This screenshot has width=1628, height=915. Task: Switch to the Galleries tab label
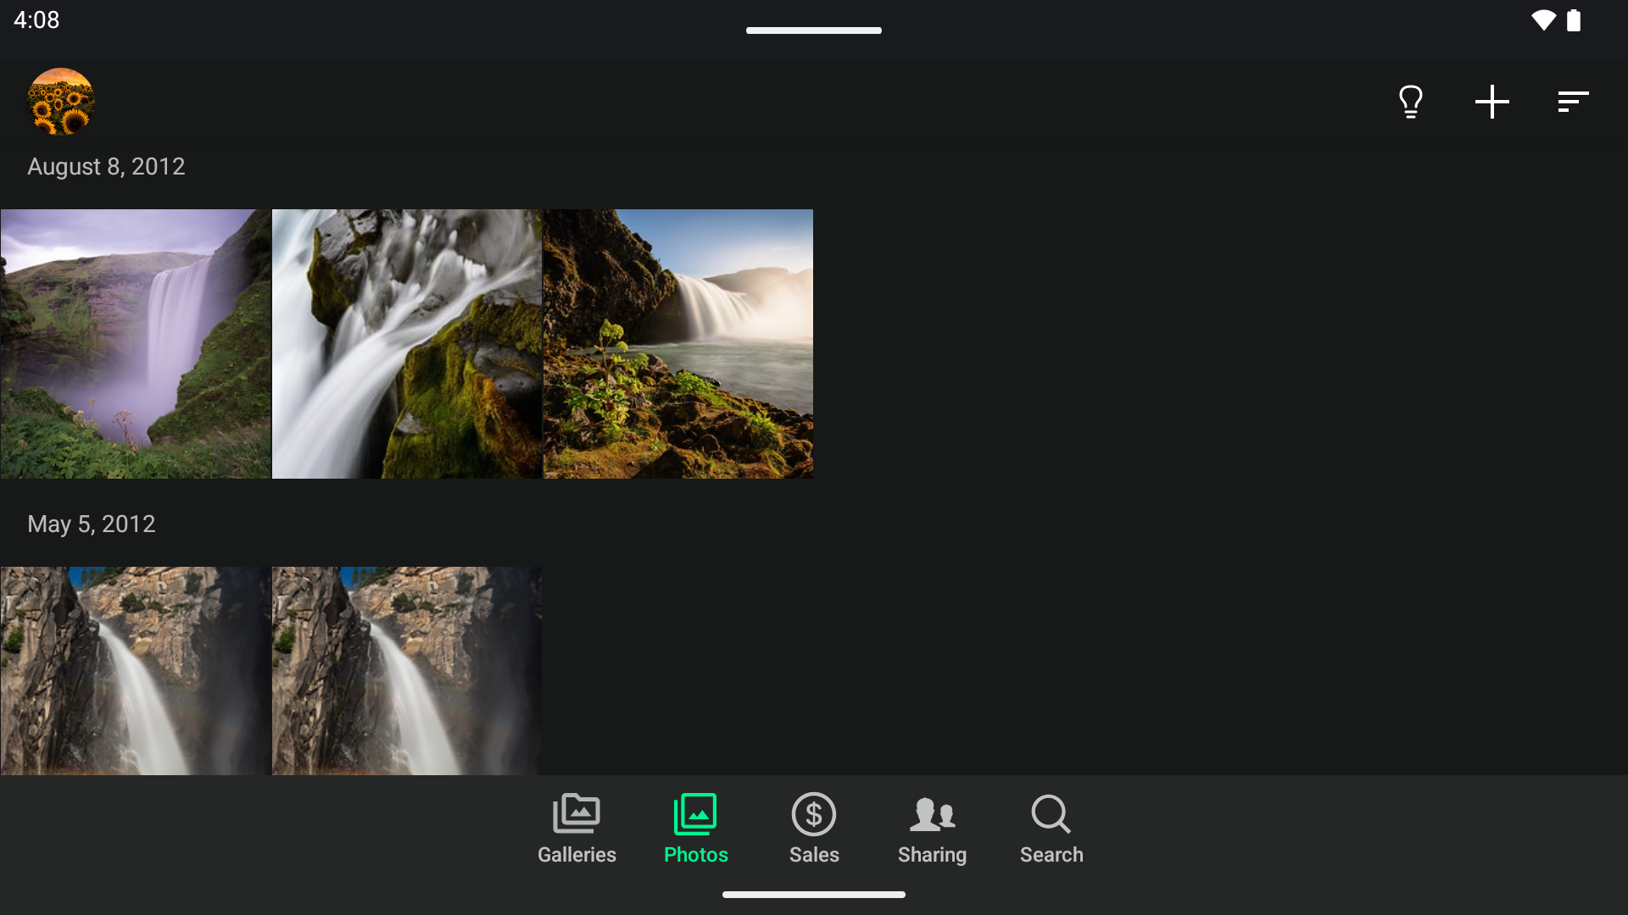point(577,855)
